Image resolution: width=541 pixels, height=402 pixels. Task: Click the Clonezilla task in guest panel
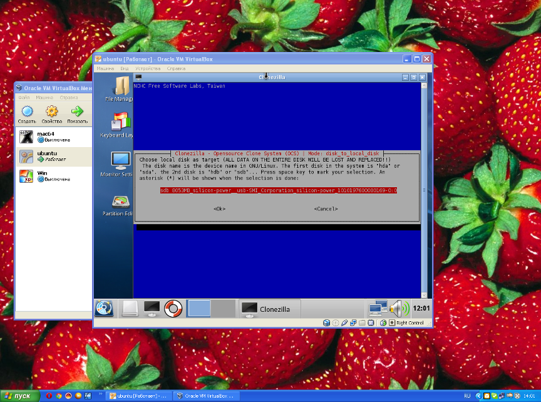(270, 309)
